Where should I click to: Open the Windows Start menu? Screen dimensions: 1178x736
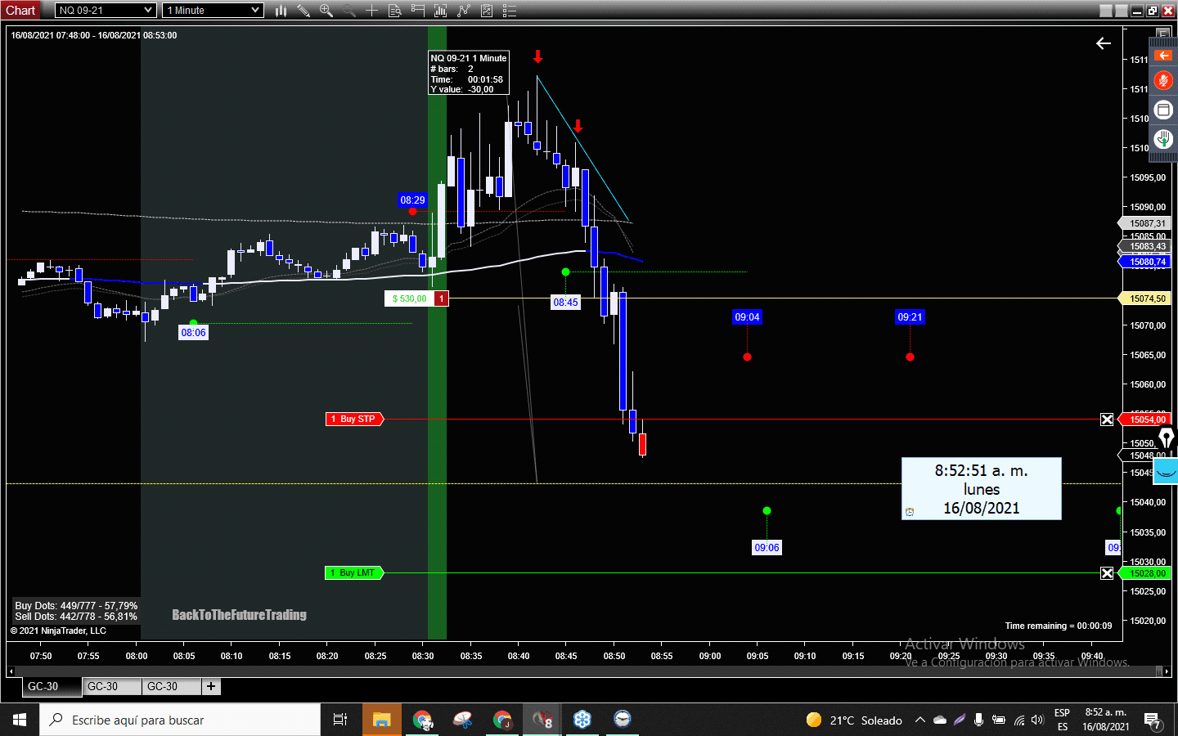[x=20, y=720]
